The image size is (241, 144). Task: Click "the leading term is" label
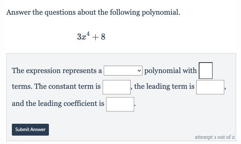[164, 87]
